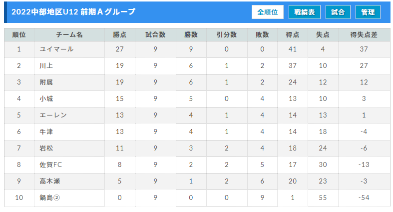This screenshot has height=212, width=393.
Task: Pick the 佐賀FC team name
Action: [50, 164]
